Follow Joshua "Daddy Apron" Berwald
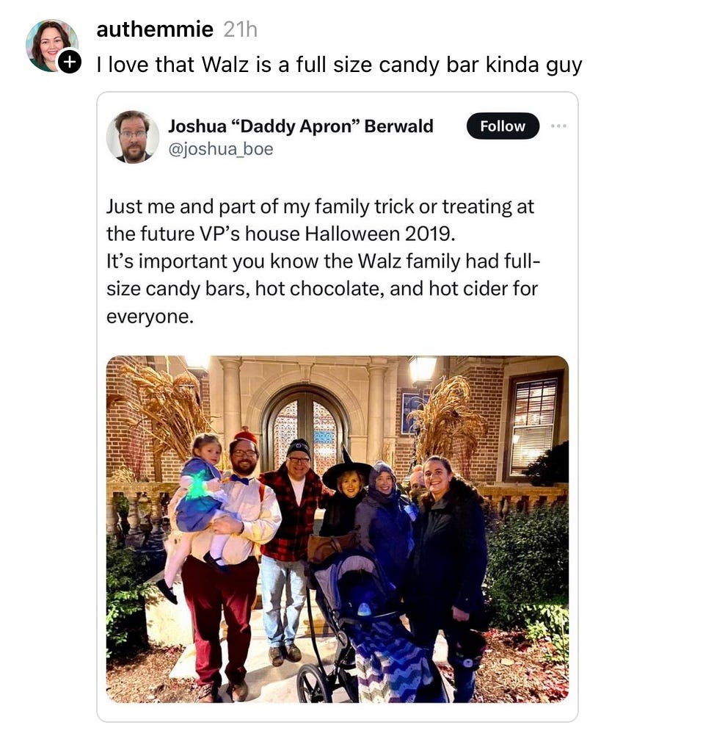This screenshot has height=739, width=725. click(x=503, y=126)
